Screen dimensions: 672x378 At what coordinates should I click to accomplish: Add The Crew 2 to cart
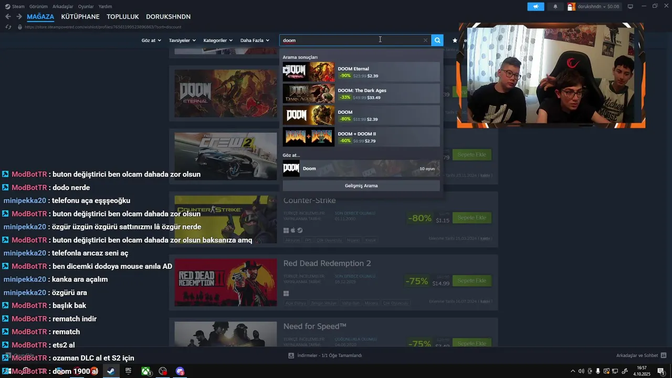pyautogui.click(x=471, y=155)
